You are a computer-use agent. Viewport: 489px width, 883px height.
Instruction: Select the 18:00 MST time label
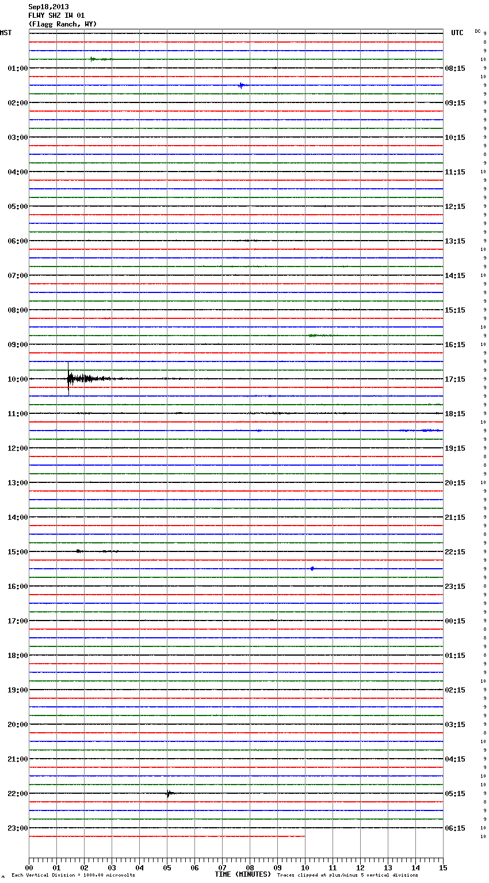[x=17, y=656]
